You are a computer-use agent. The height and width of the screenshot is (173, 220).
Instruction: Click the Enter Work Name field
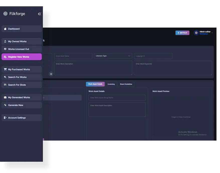73,56
